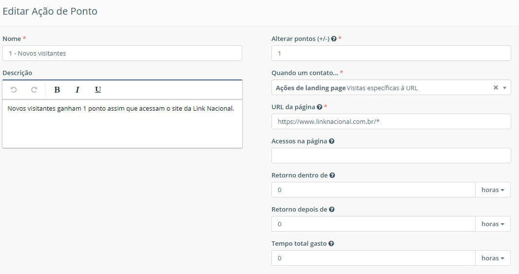Click help icon beside URL da página
The image size is (519, 274).
pos(319,107)
